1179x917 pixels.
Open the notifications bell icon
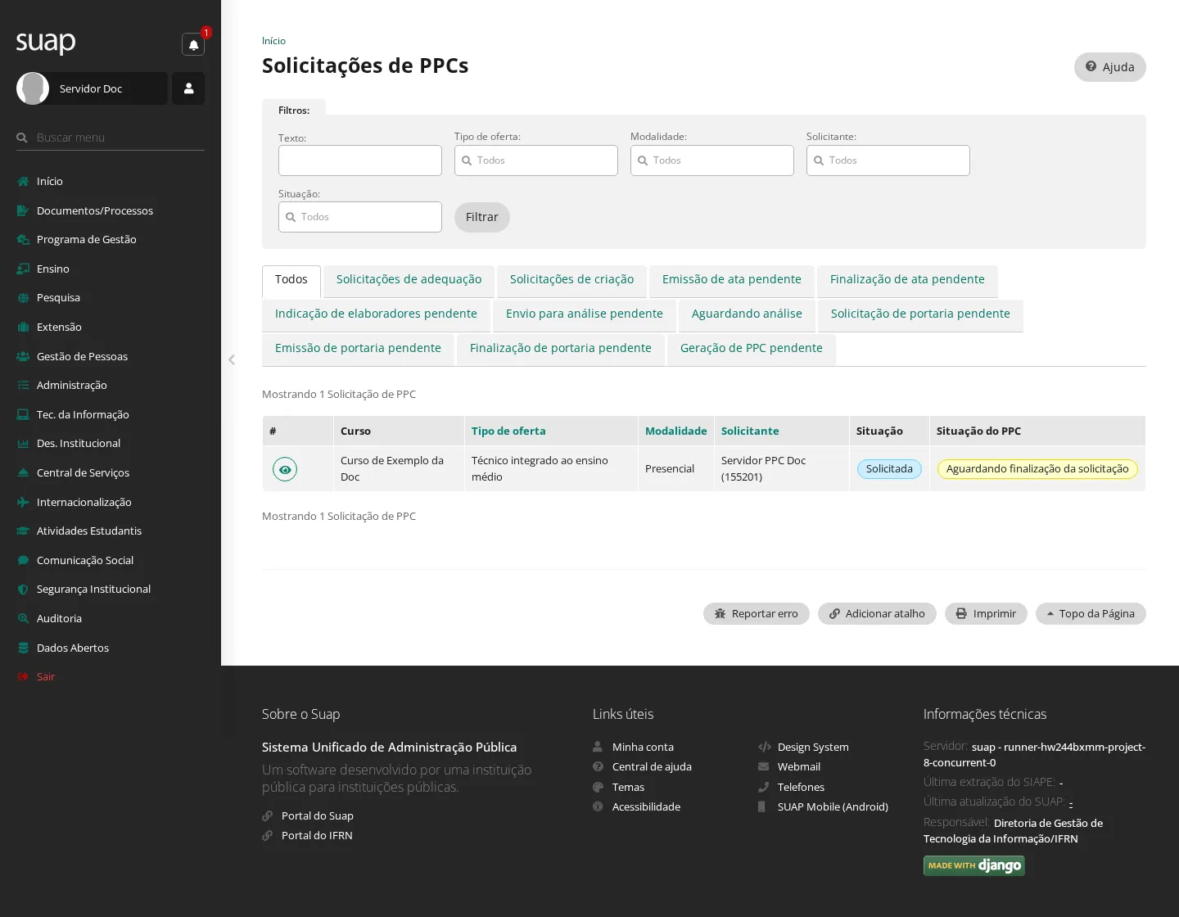(x=193, y=44)
